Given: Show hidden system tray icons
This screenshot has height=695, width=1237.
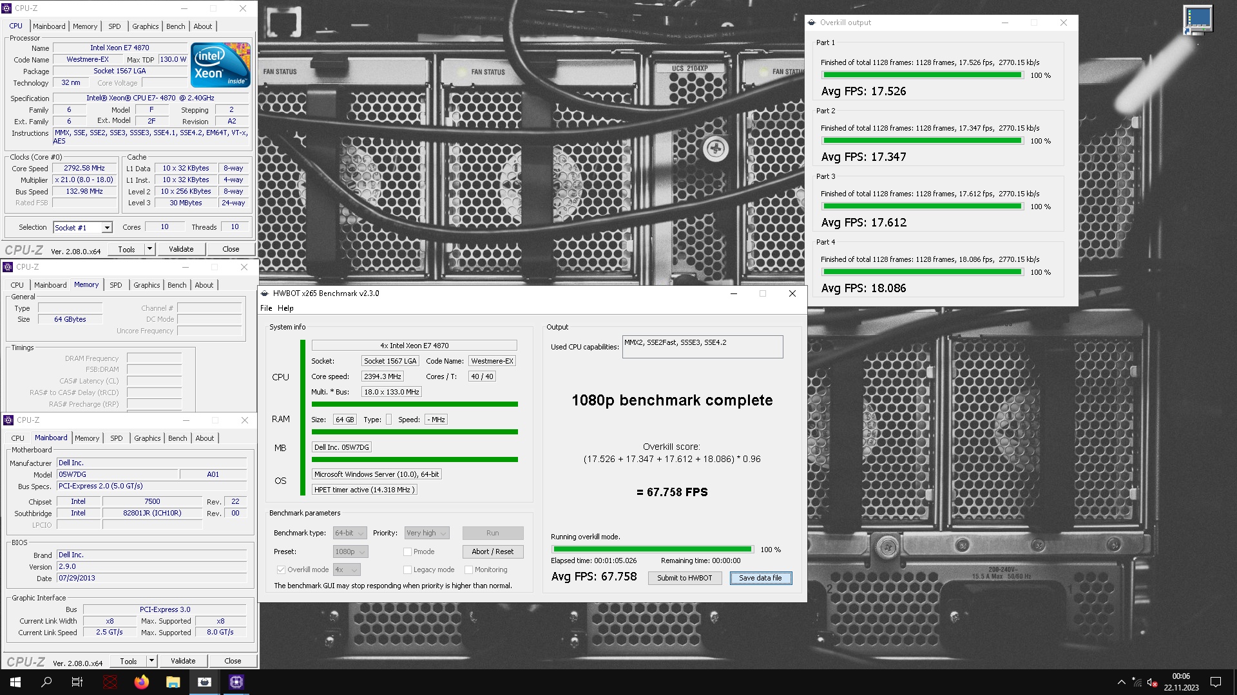Looking at the screenshot, I should point(1122,682).
